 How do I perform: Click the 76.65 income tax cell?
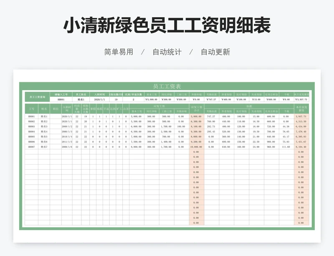(286, 132)
